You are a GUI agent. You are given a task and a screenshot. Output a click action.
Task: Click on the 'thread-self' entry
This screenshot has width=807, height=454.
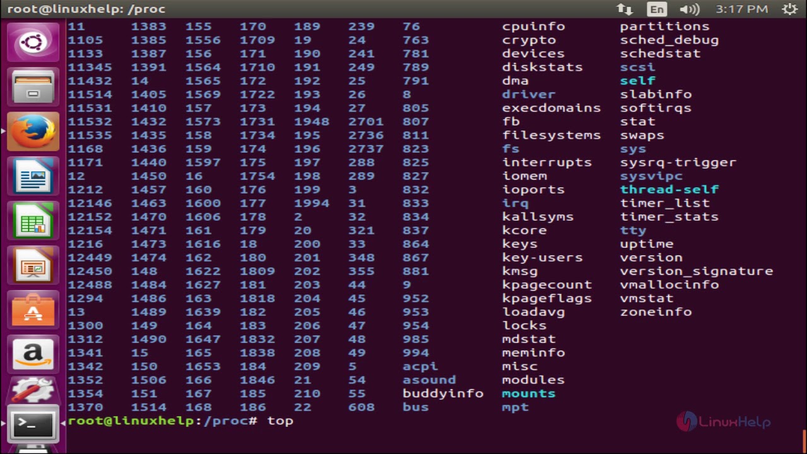click(x=669, y=189)
